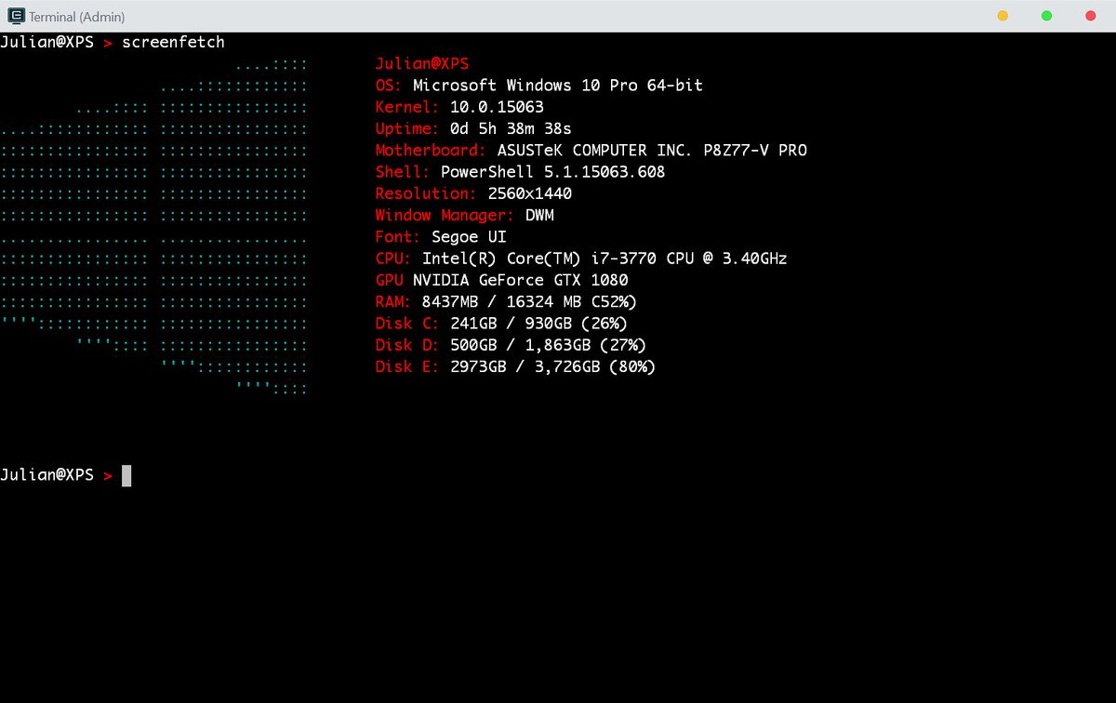Click the Disk D usage line

coord(511,345)
